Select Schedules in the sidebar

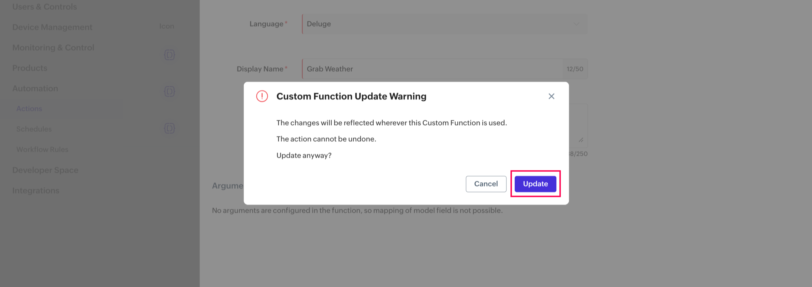point(34,129)
